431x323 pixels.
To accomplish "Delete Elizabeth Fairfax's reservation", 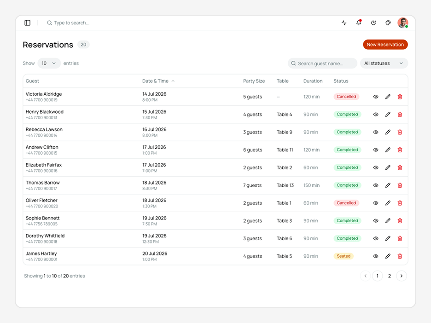I will [x=400, y=167].
